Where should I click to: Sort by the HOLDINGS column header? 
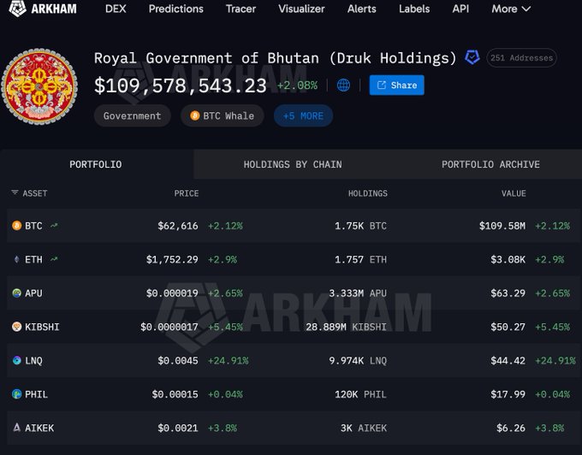pyautogui.click(x=367, y=193)
